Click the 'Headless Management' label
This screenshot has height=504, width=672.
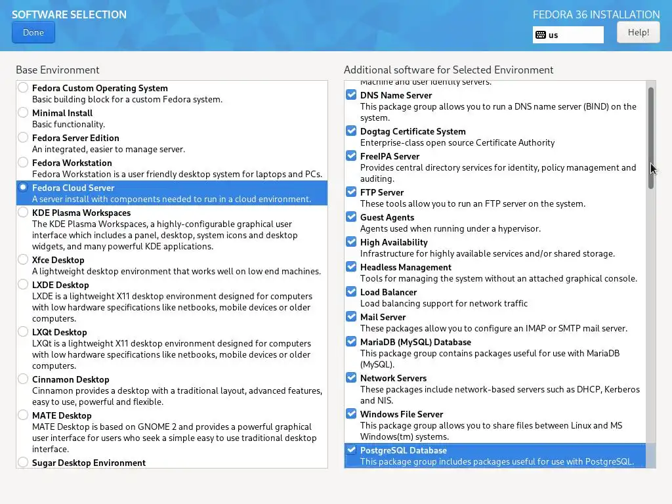coord(406,268)
